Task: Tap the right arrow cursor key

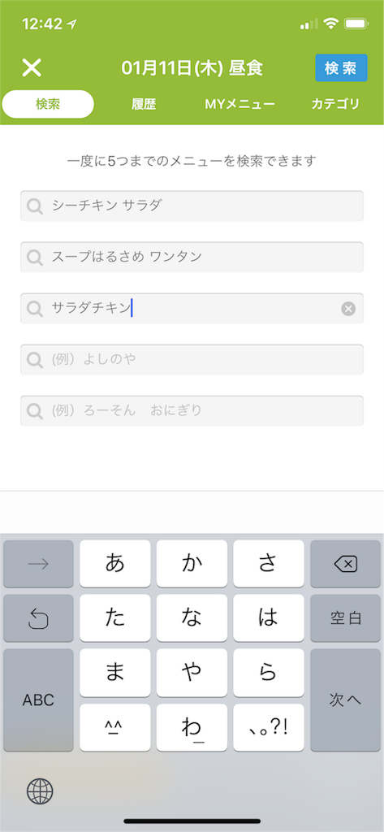Action: click(x=38, y=564)
